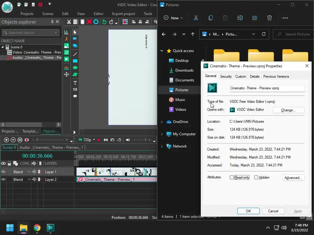Screen dimensions: 314x235
Task: Toggle preview mute via the speaker icon
Action: (x=128, y=140)
